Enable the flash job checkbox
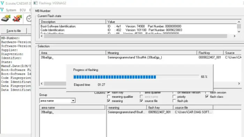Viewport: 244px width, 137px height. pyautogui.click(x=174, y=101)
